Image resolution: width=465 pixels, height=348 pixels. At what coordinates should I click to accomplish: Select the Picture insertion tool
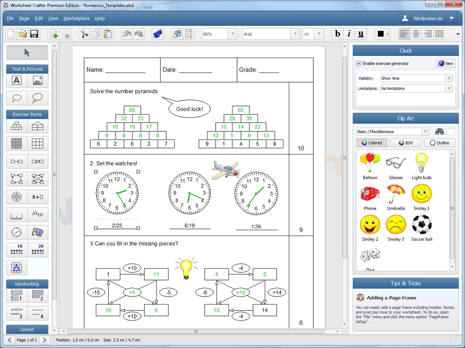[x=37, y=81]
